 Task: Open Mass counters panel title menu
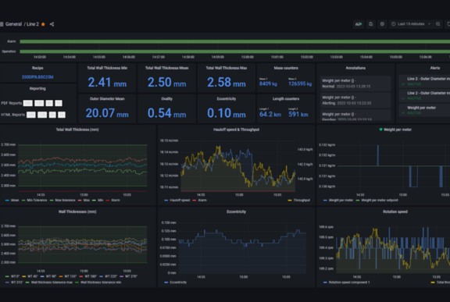click(x=286, y=68)
